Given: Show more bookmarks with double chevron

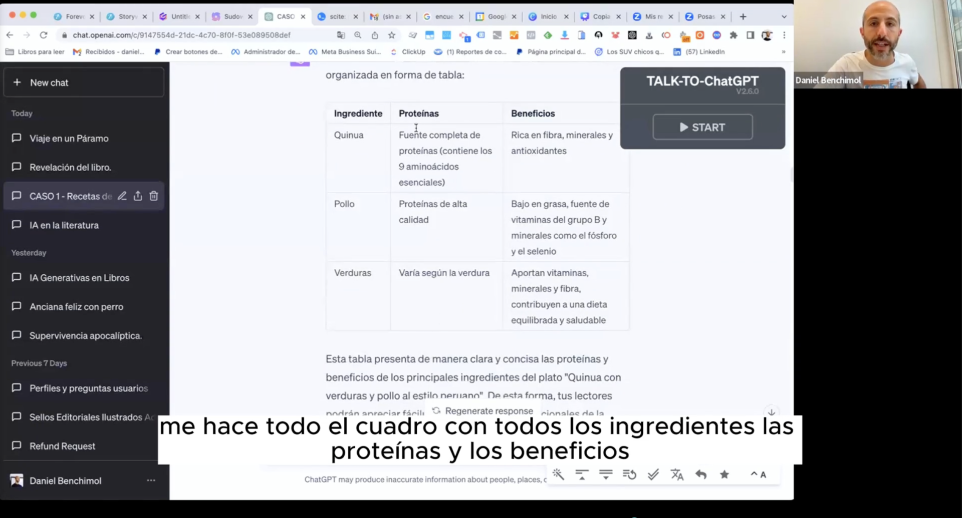Looking at the screenshot, I should point(784,52).
